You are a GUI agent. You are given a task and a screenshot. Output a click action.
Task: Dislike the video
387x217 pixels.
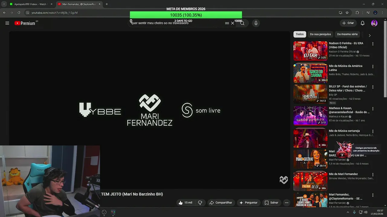tap(200, 203)
